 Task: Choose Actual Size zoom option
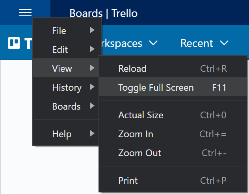click(x=141, y=115)
